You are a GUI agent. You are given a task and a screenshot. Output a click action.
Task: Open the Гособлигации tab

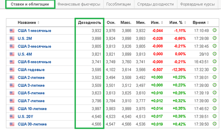(x=119, y=4)
